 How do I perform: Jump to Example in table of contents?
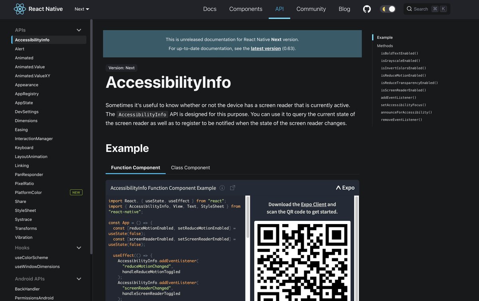tap(385, 37)
